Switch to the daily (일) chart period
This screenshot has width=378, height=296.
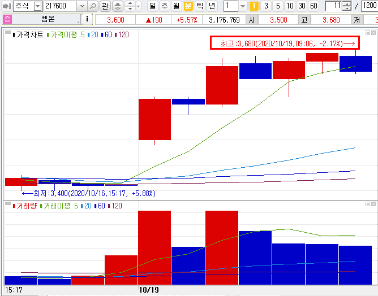click(x=153, y=6)
